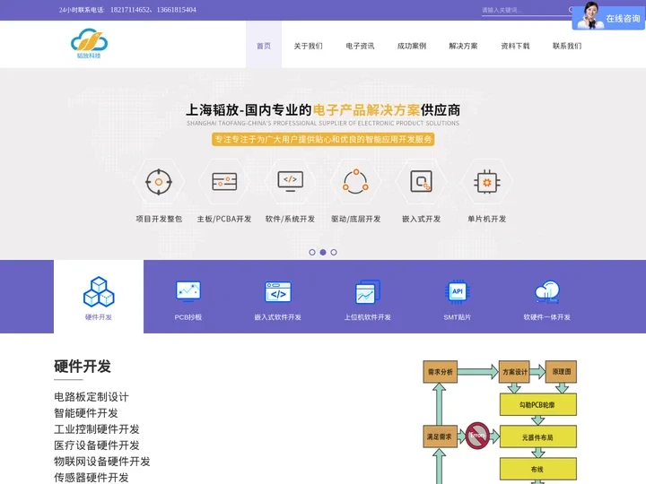646x484 pixels.
Task: Open the 驱动/底层开发 circular icon
Action: (x=355, y=181)
